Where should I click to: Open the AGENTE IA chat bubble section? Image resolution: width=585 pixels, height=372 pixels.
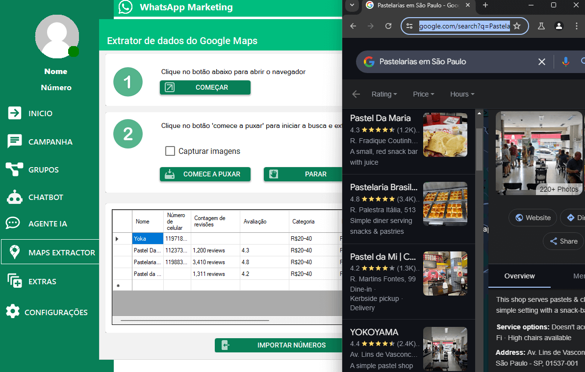click(x=37, y=223)
